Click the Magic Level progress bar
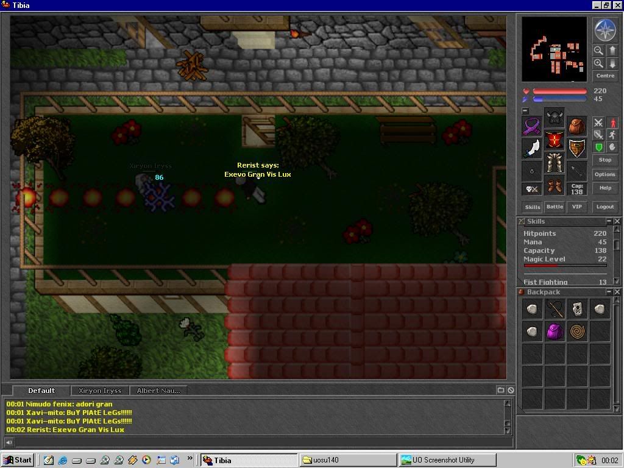 point(565,265)
